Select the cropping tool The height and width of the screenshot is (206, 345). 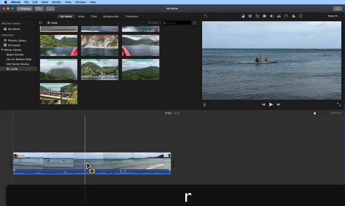coord(257,16)
